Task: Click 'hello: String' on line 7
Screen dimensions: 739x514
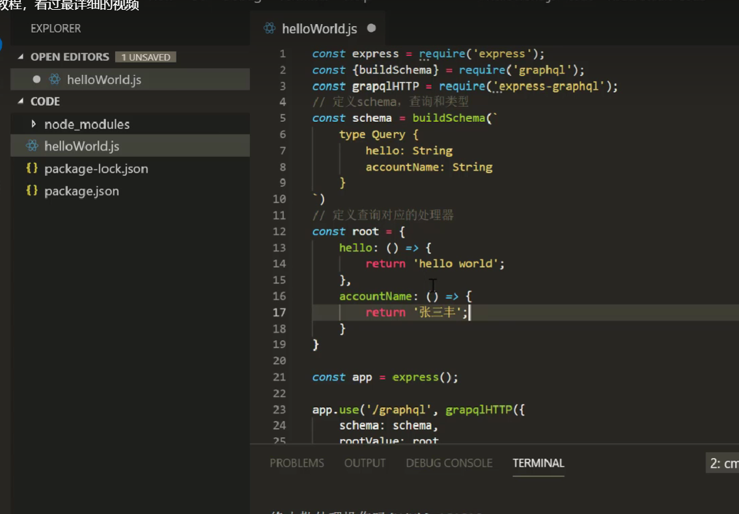Action: (409, 150)
